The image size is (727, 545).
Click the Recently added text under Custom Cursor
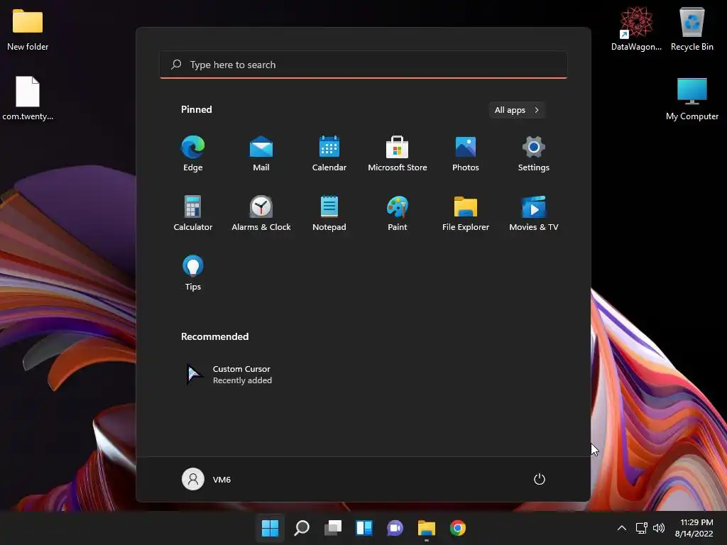242,380
